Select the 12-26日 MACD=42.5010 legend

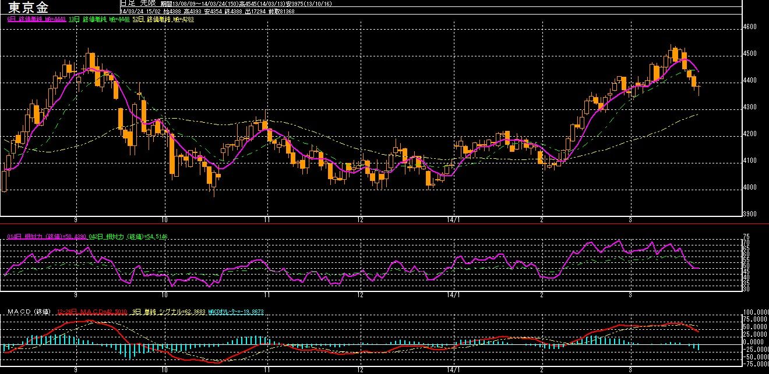tap(93, 312)
